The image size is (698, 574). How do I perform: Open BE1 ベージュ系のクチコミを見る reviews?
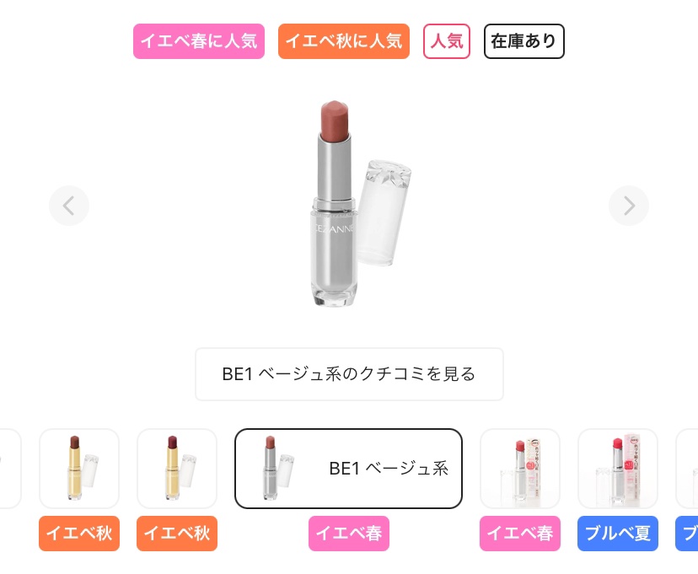(x=350, y=374)
